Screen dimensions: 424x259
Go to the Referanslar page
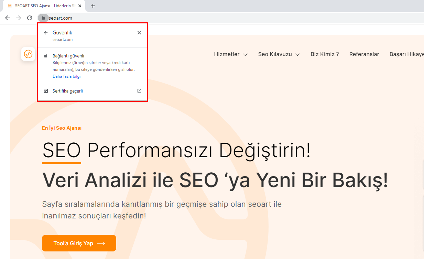pyautogui.click(x=364, y=54)
